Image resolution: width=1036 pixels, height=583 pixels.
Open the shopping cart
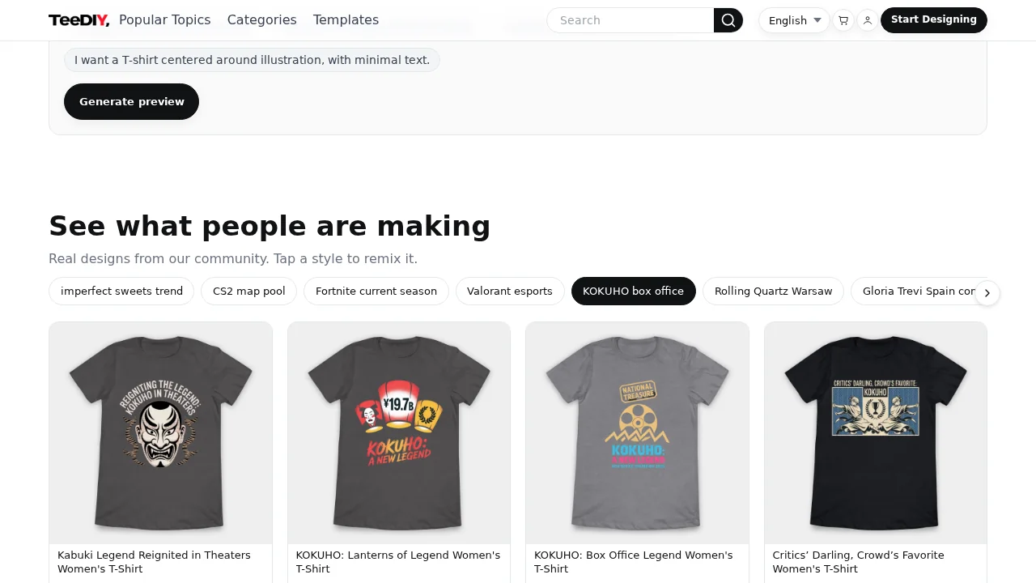point(843,20)
